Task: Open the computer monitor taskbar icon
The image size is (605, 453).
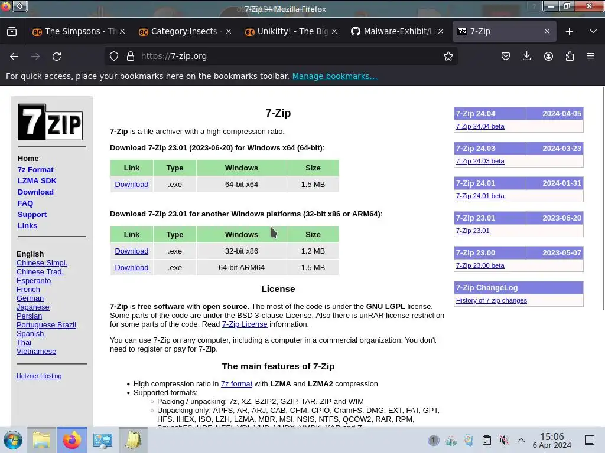Action: (x=103, y=440)
